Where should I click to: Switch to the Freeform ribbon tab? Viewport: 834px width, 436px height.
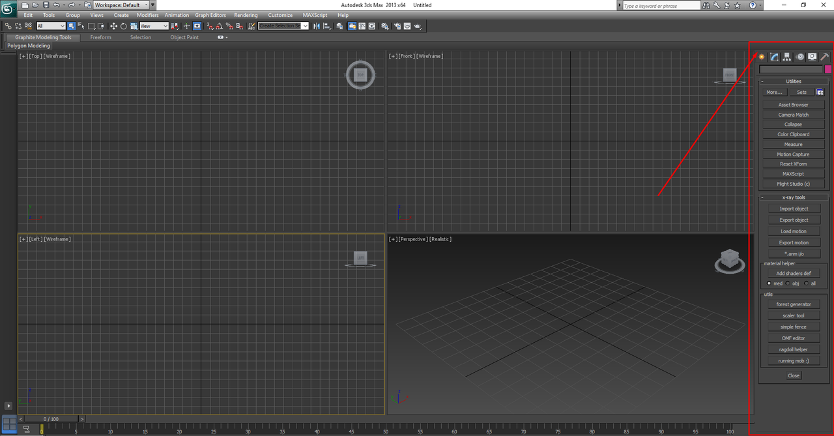[x=100, y=37]
